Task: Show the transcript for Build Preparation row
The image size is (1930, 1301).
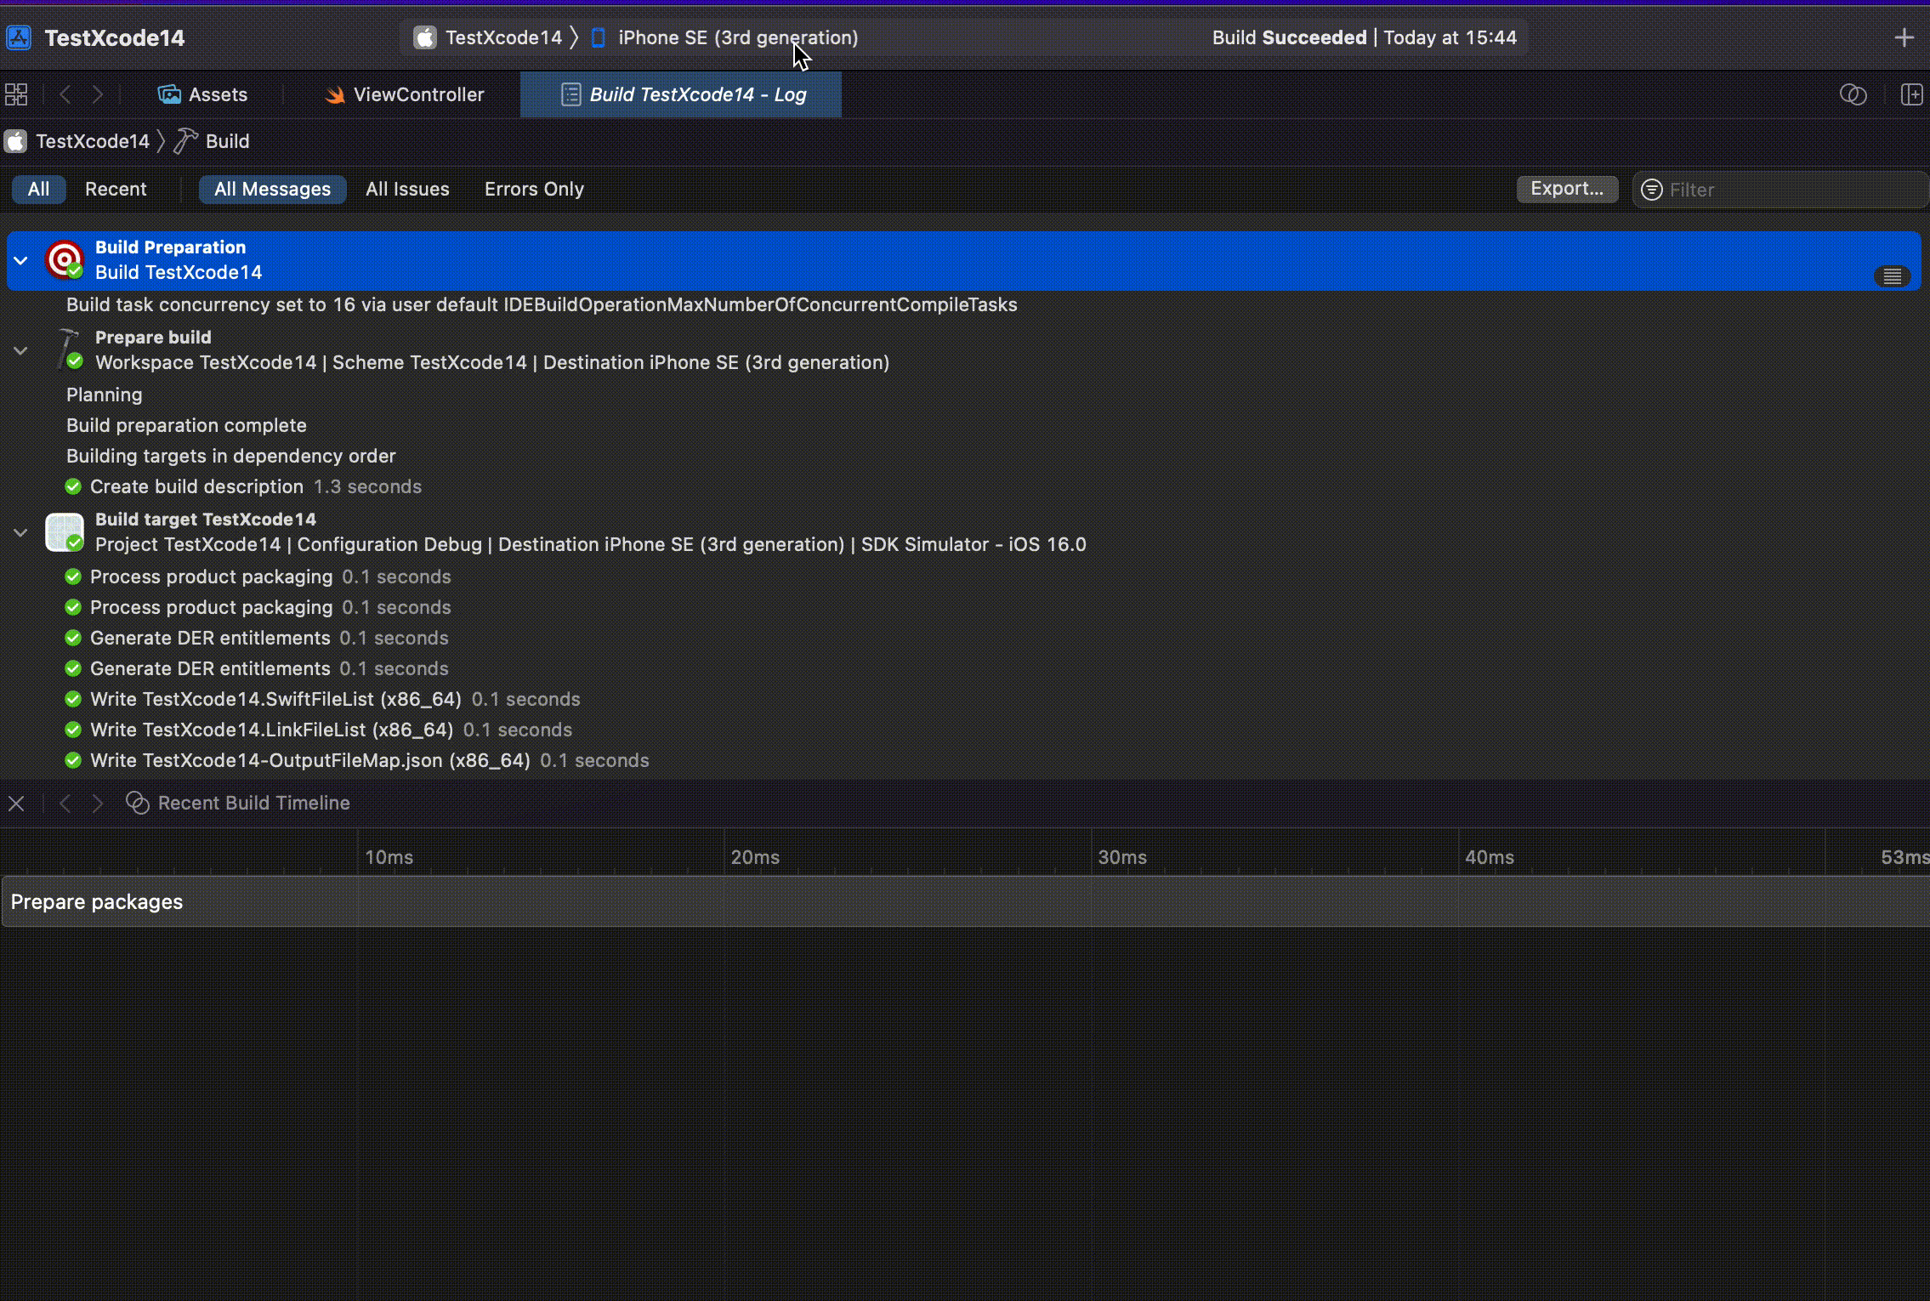Action: 1893,276
